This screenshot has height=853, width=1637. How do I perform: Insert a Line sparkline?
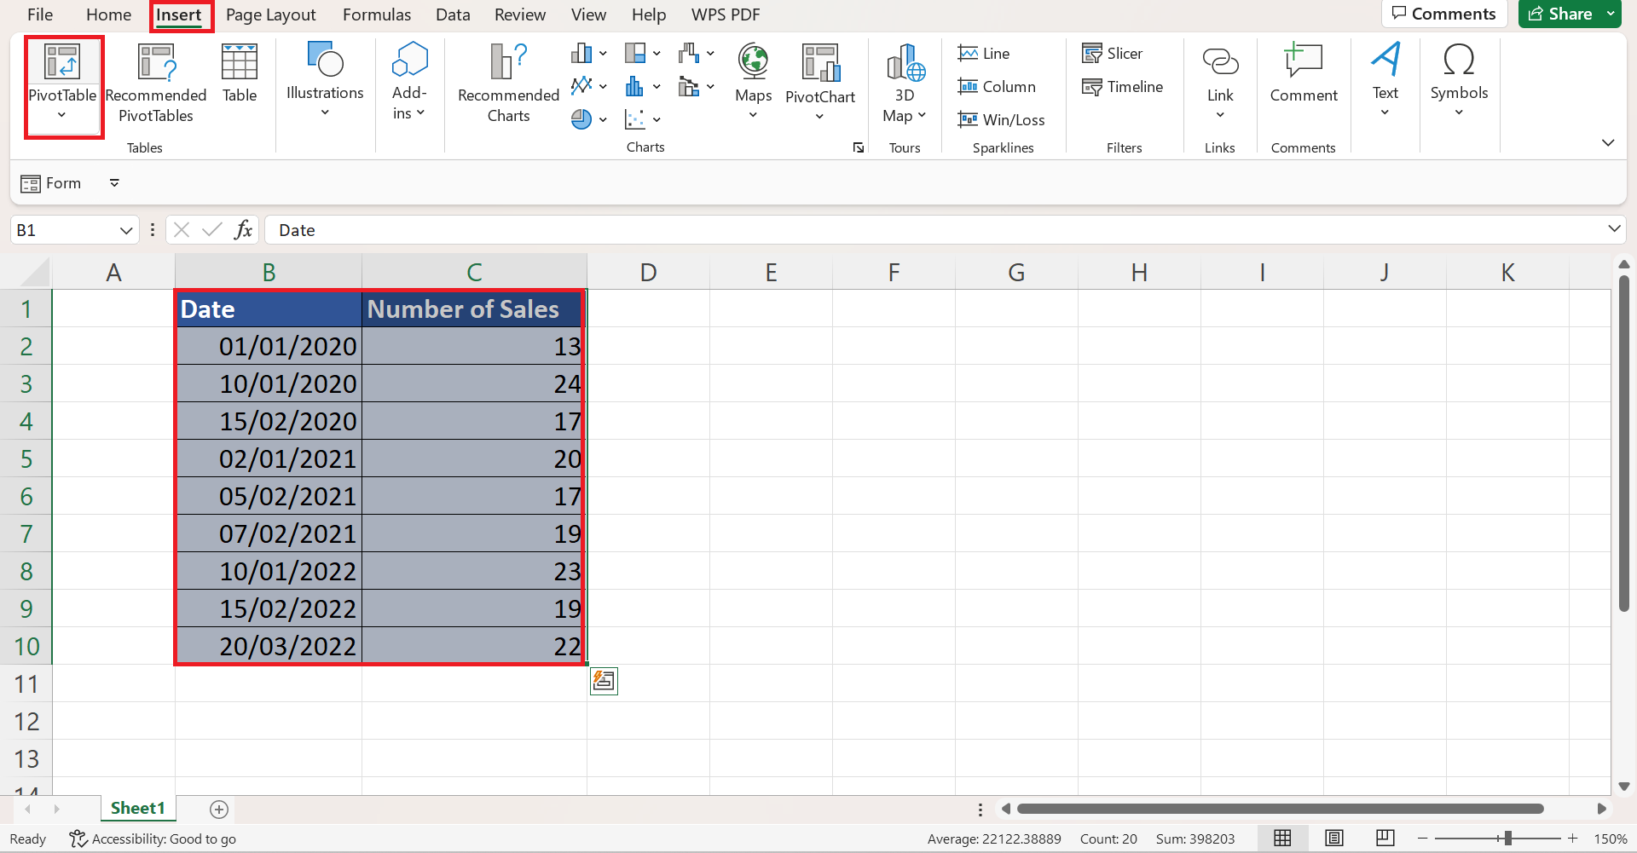[x=984, y=53]
